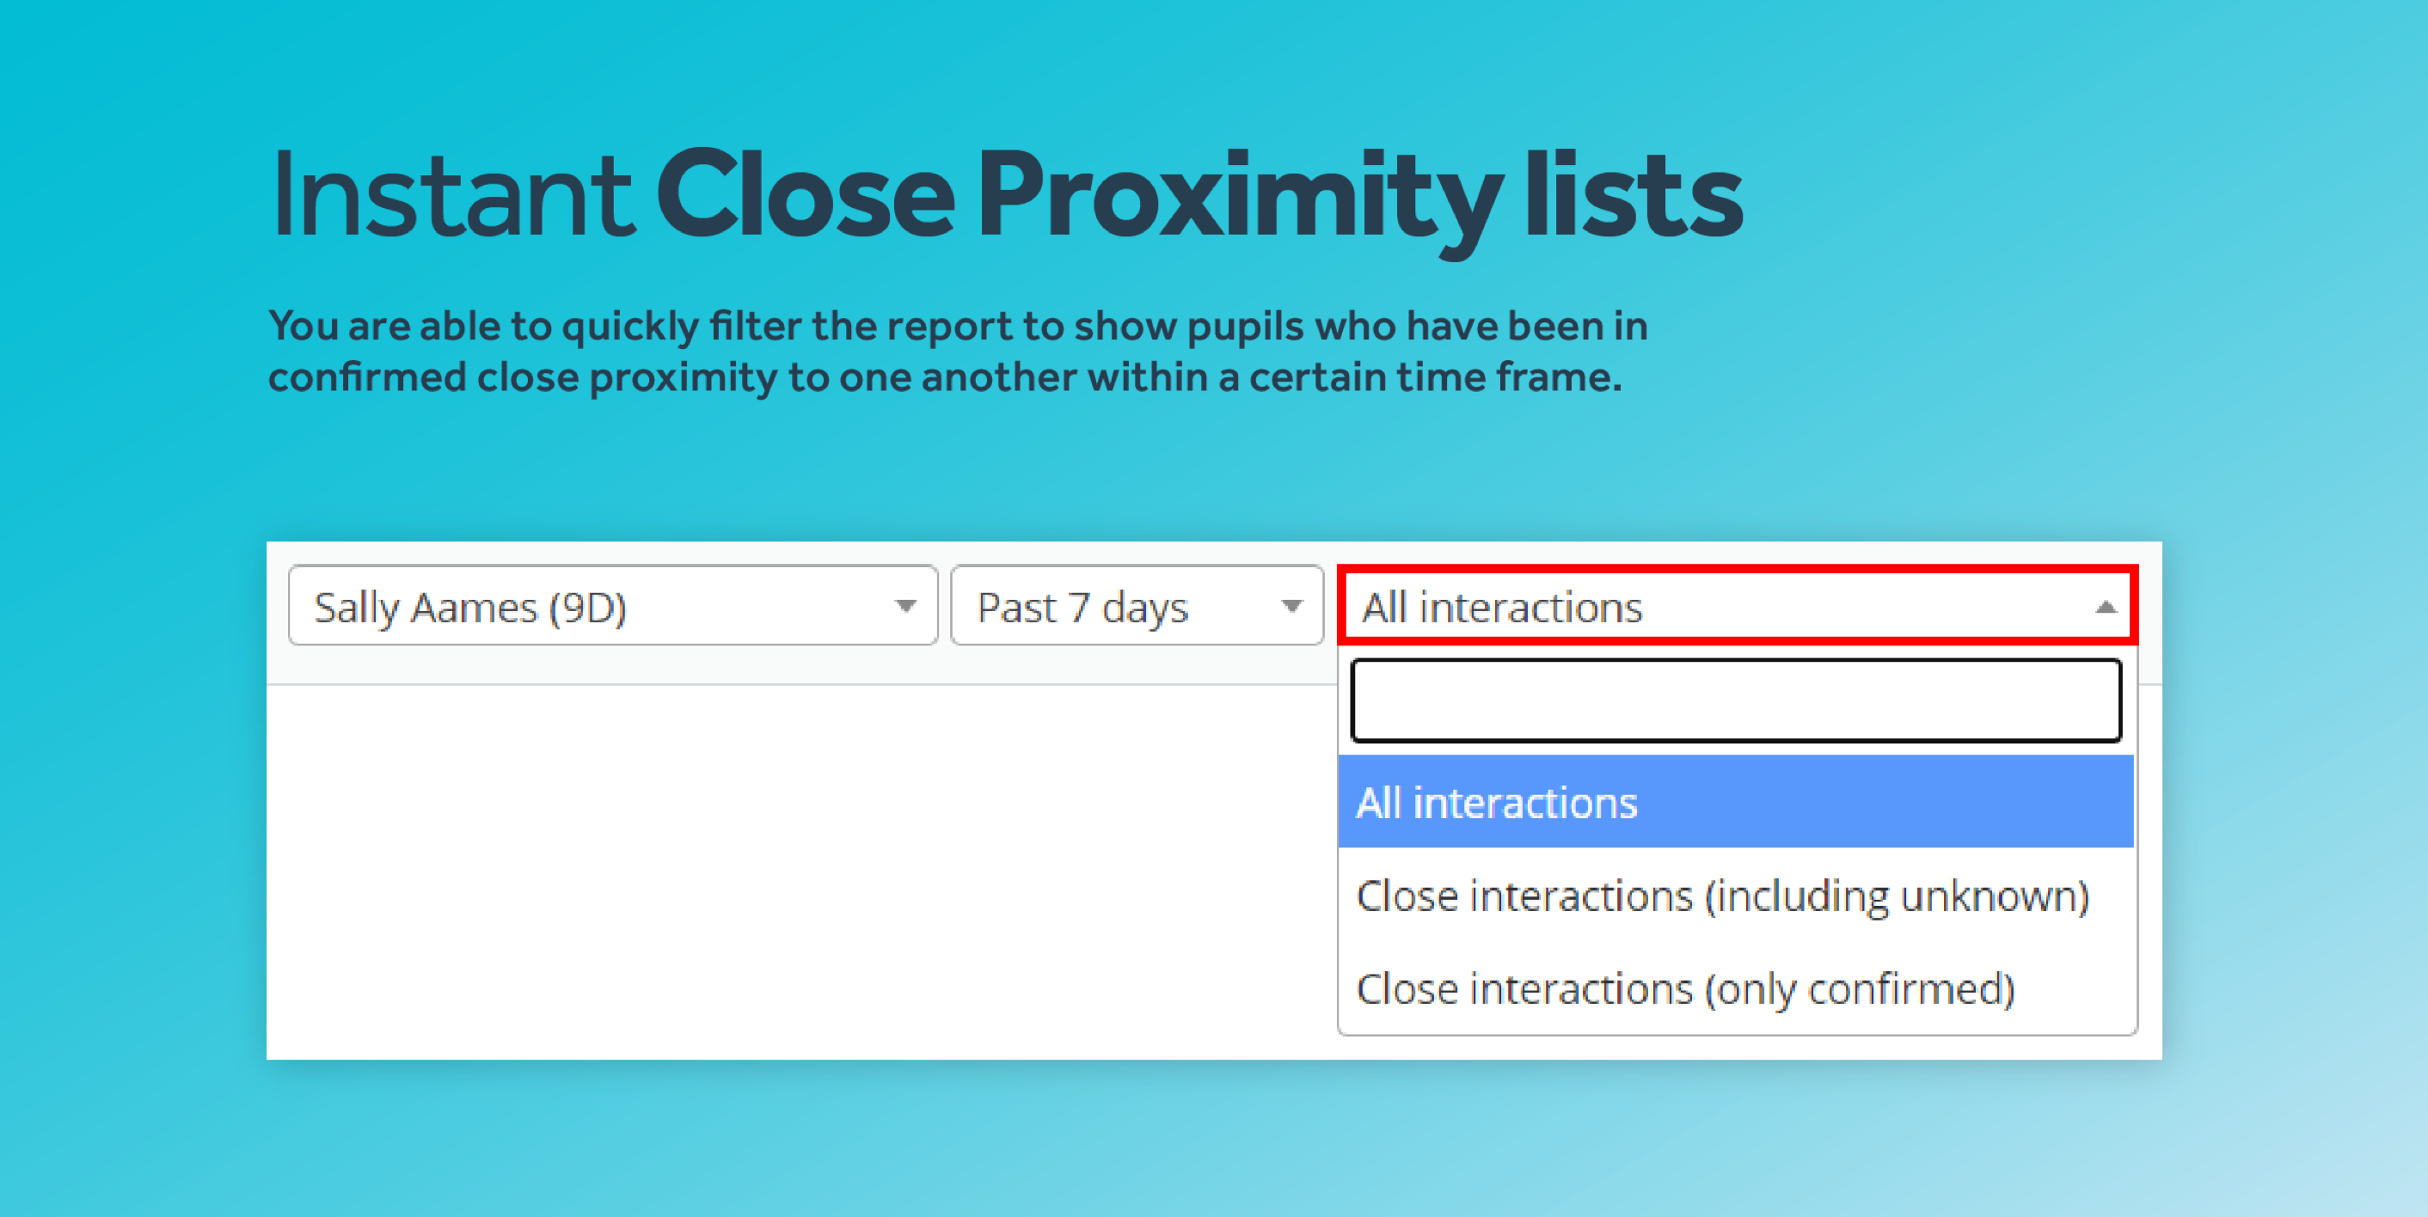The width and height of the screenshot is (2428, 1217).
Task: Click the empty white report area
Action: (801, 871)
